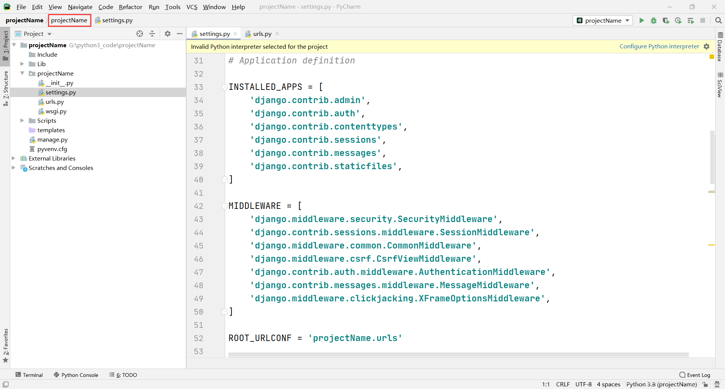The image size is (725, 389).
Task: Click the locate current file target icon
Action: [140, 34]
